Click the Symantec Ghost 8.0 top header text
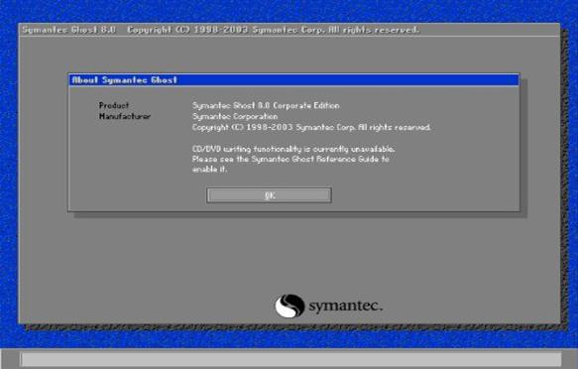The height and width of the screenshot is (369, 578). (68, 30)
